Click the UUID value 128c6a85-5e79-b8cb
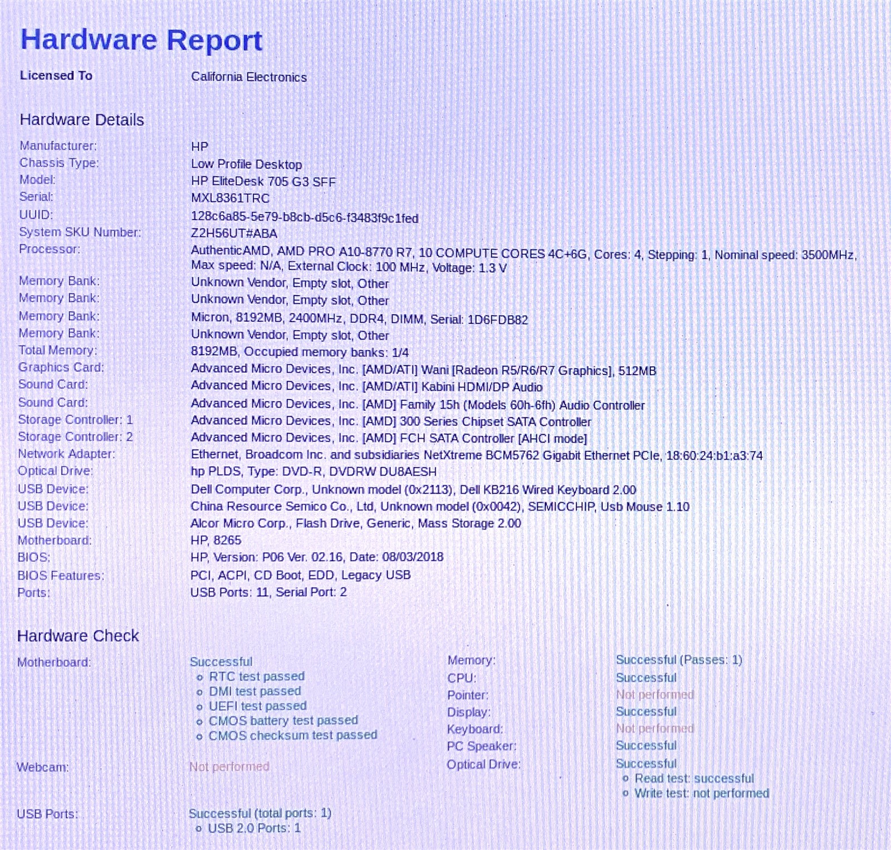891x850 pixels. (305, 217)
